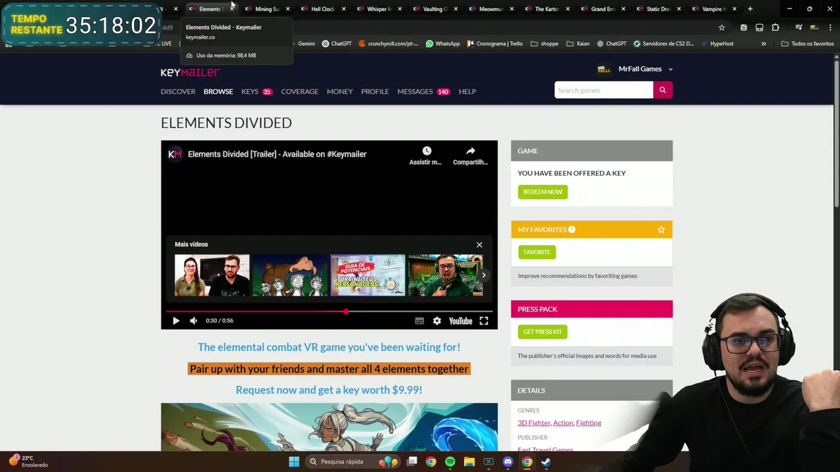Open the Kaian bookmarks folder
The height and width of the screenshot is (472, 840).
click(x=578, y=44)
